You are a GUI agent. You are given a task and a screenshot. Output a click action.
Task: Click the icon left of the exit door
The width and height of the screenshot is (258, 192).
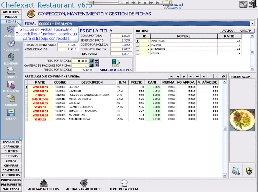[243, 4]
